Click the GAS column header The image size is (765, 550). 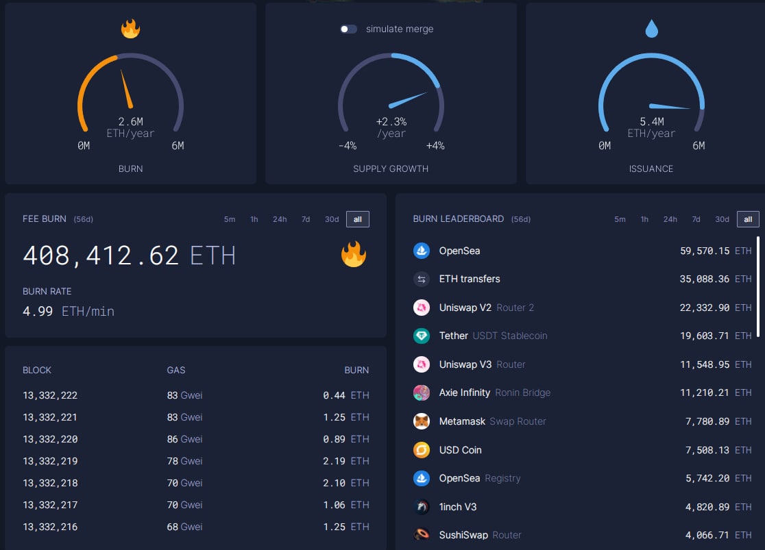tap(176, 370)
